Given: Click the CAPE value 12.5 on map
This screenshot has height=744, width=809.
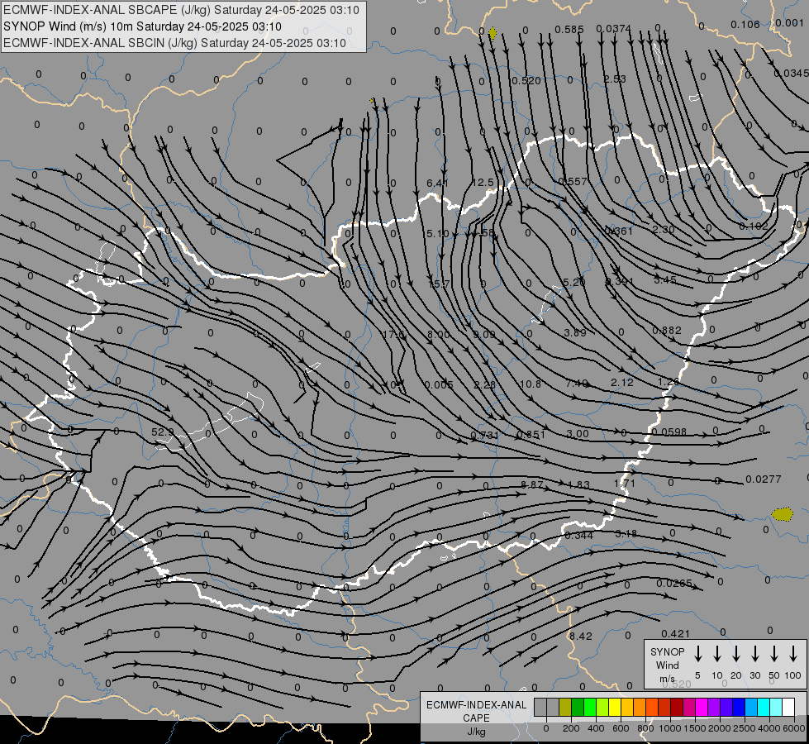Looking at the screenshot, I should (483, 182).
